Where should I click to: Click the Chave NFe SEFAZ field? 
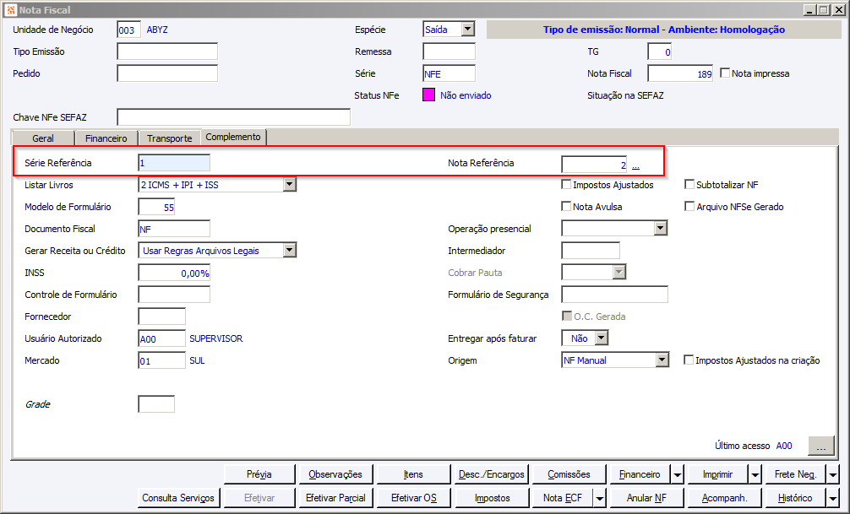point(234,117)
